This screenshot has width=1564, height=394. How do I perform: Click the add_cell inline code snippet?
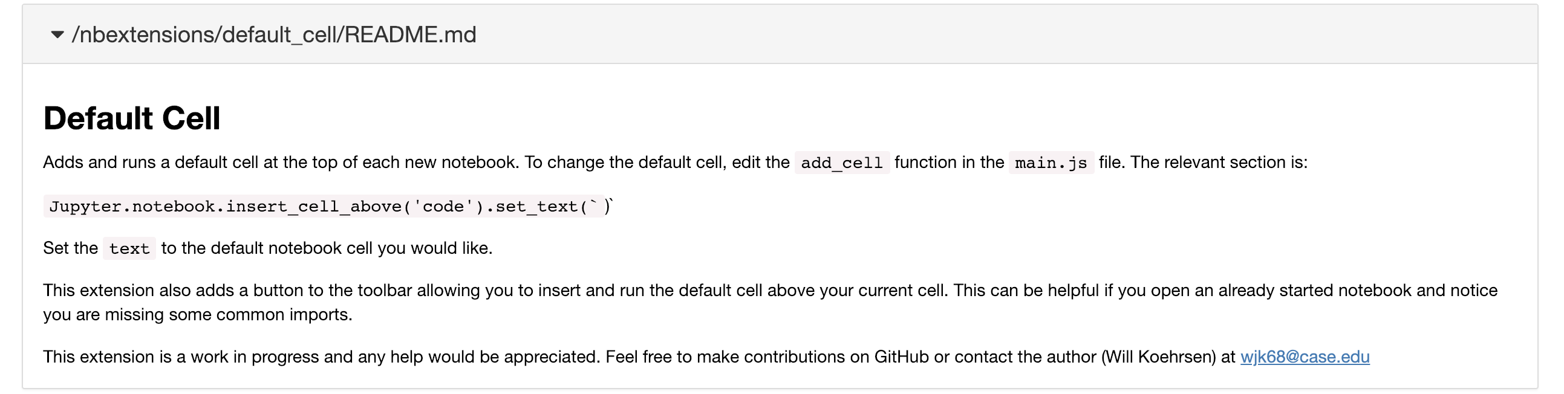(x=841, y=162)
